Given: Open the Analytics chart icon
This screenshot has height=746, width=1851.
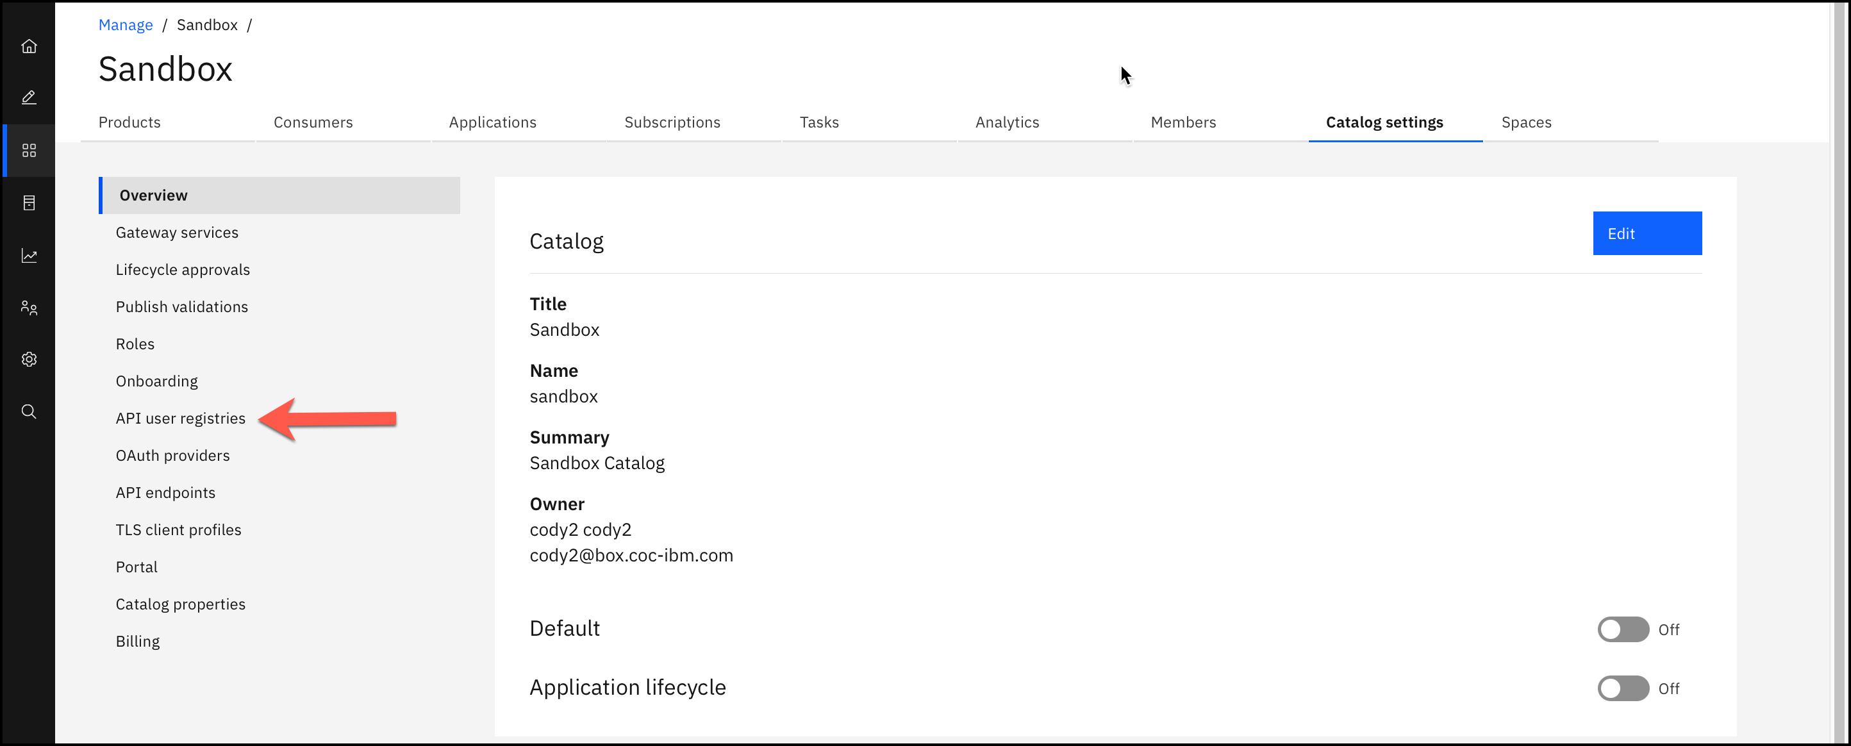Looking at the screenshot, I should [29, 256].
